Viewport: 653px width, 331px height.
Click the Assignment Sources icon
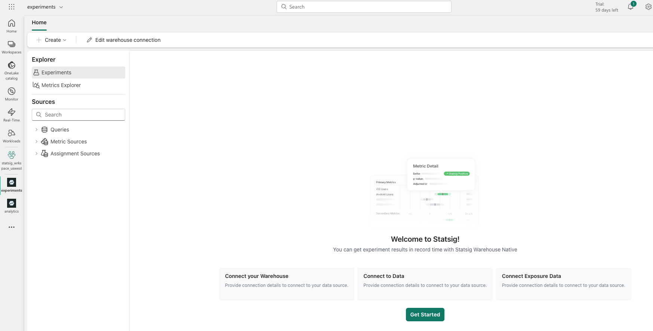point(44,154)
